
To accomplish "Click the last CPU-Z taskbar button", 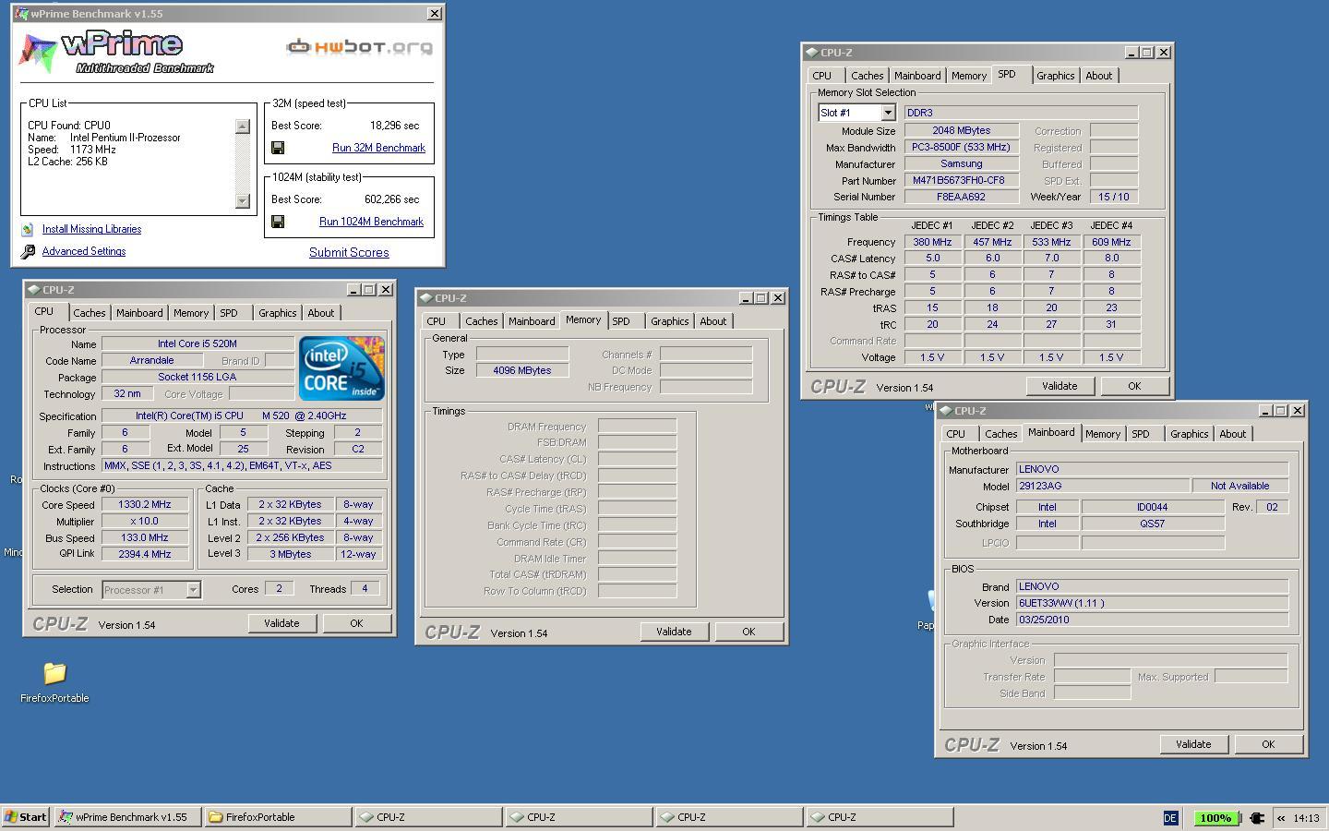I will tap(880, 817).
